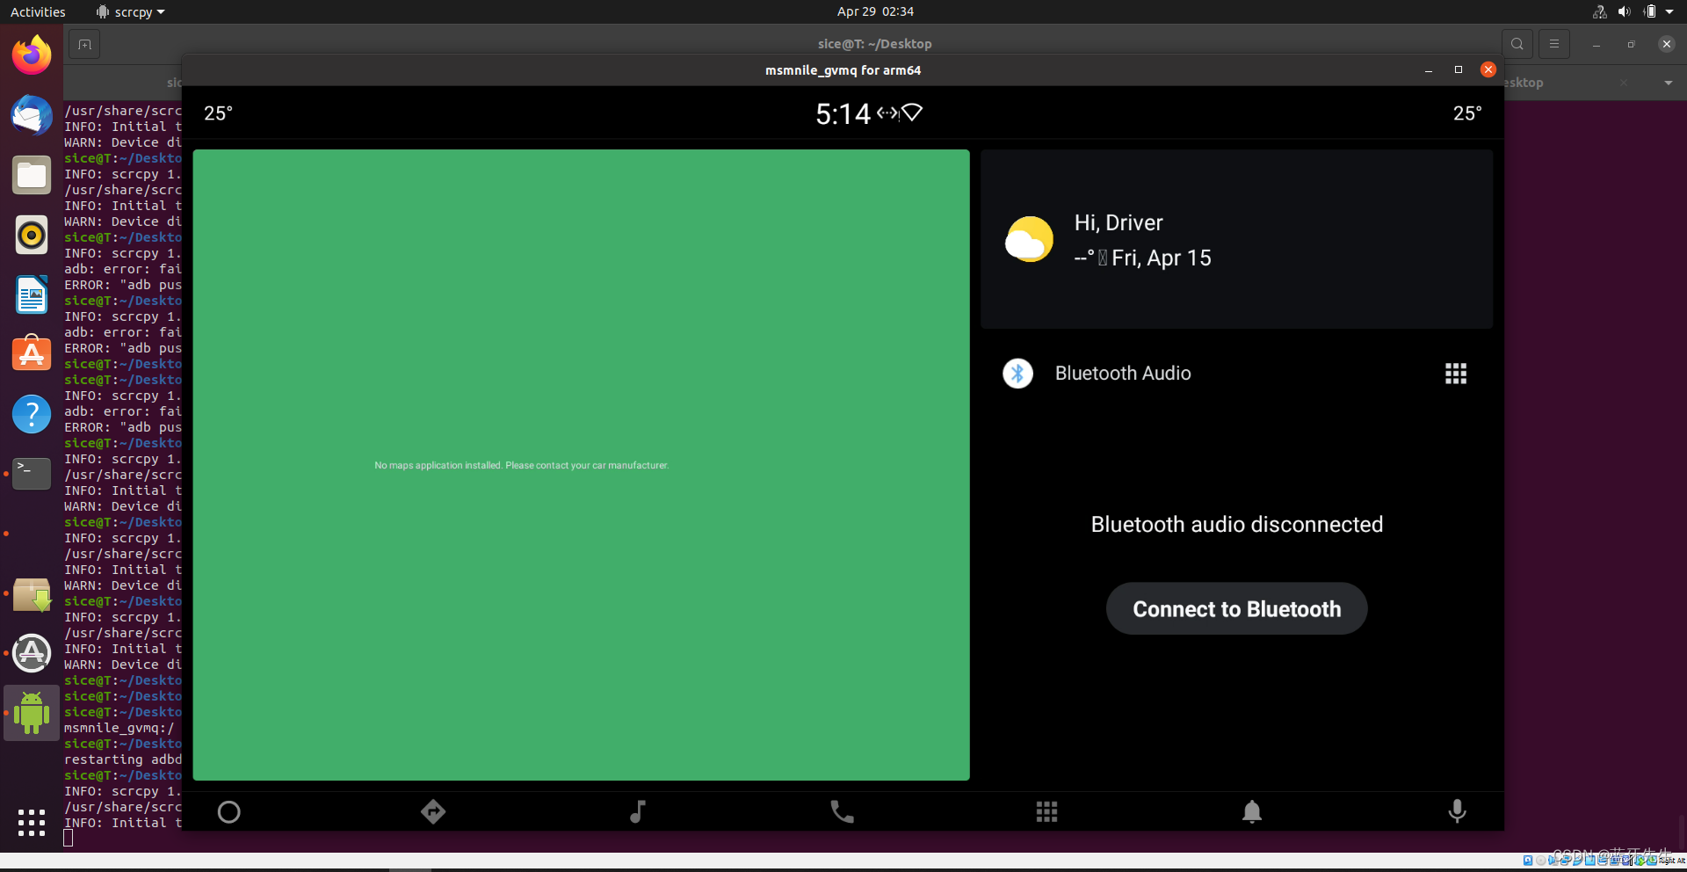Click the search icon in the terminal titlebar
The image size is (1687, 872).
point(1517,43)
